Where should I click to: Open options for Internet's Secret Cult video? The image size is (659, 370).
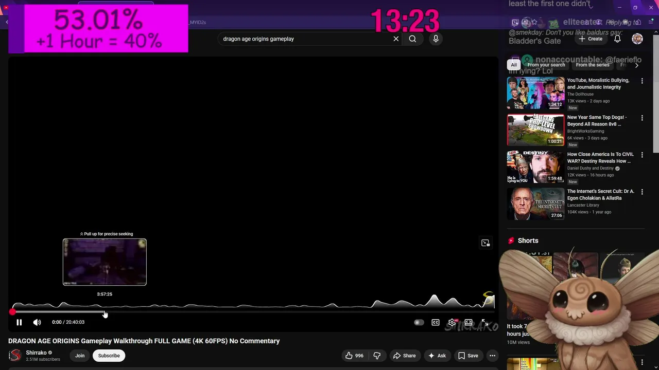[x=642, y=192]
